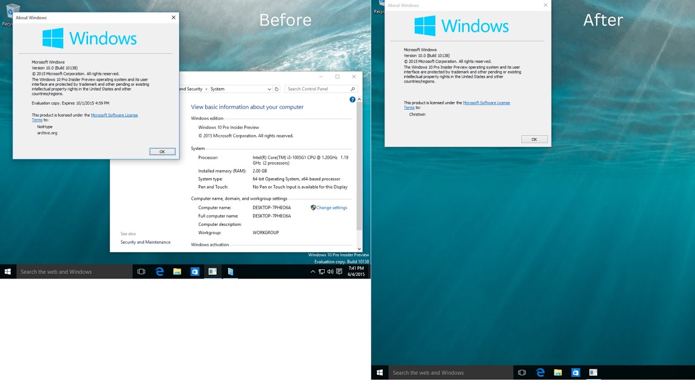
Task: Open the Start menu on the Before desktop
Action: click(8, 272)
